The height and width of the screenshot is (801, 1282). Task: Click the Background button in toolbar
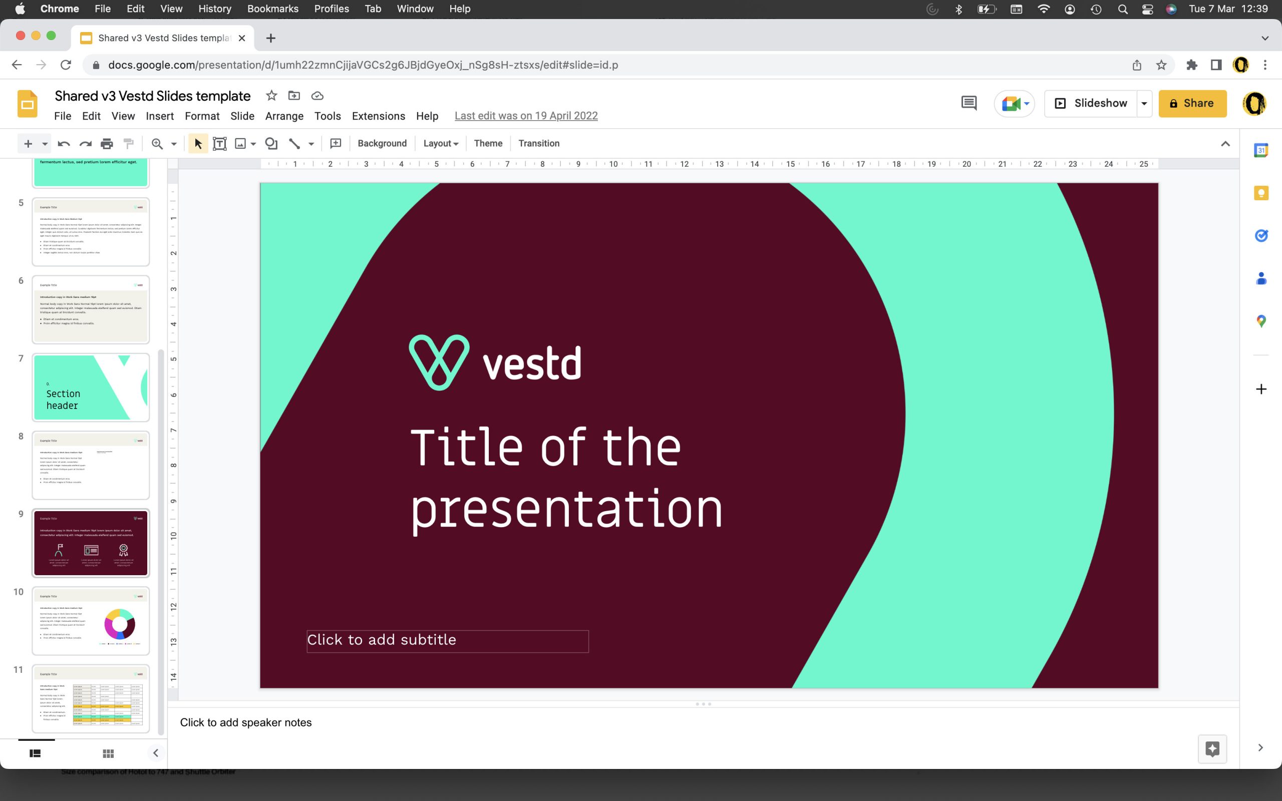point(382,143)
